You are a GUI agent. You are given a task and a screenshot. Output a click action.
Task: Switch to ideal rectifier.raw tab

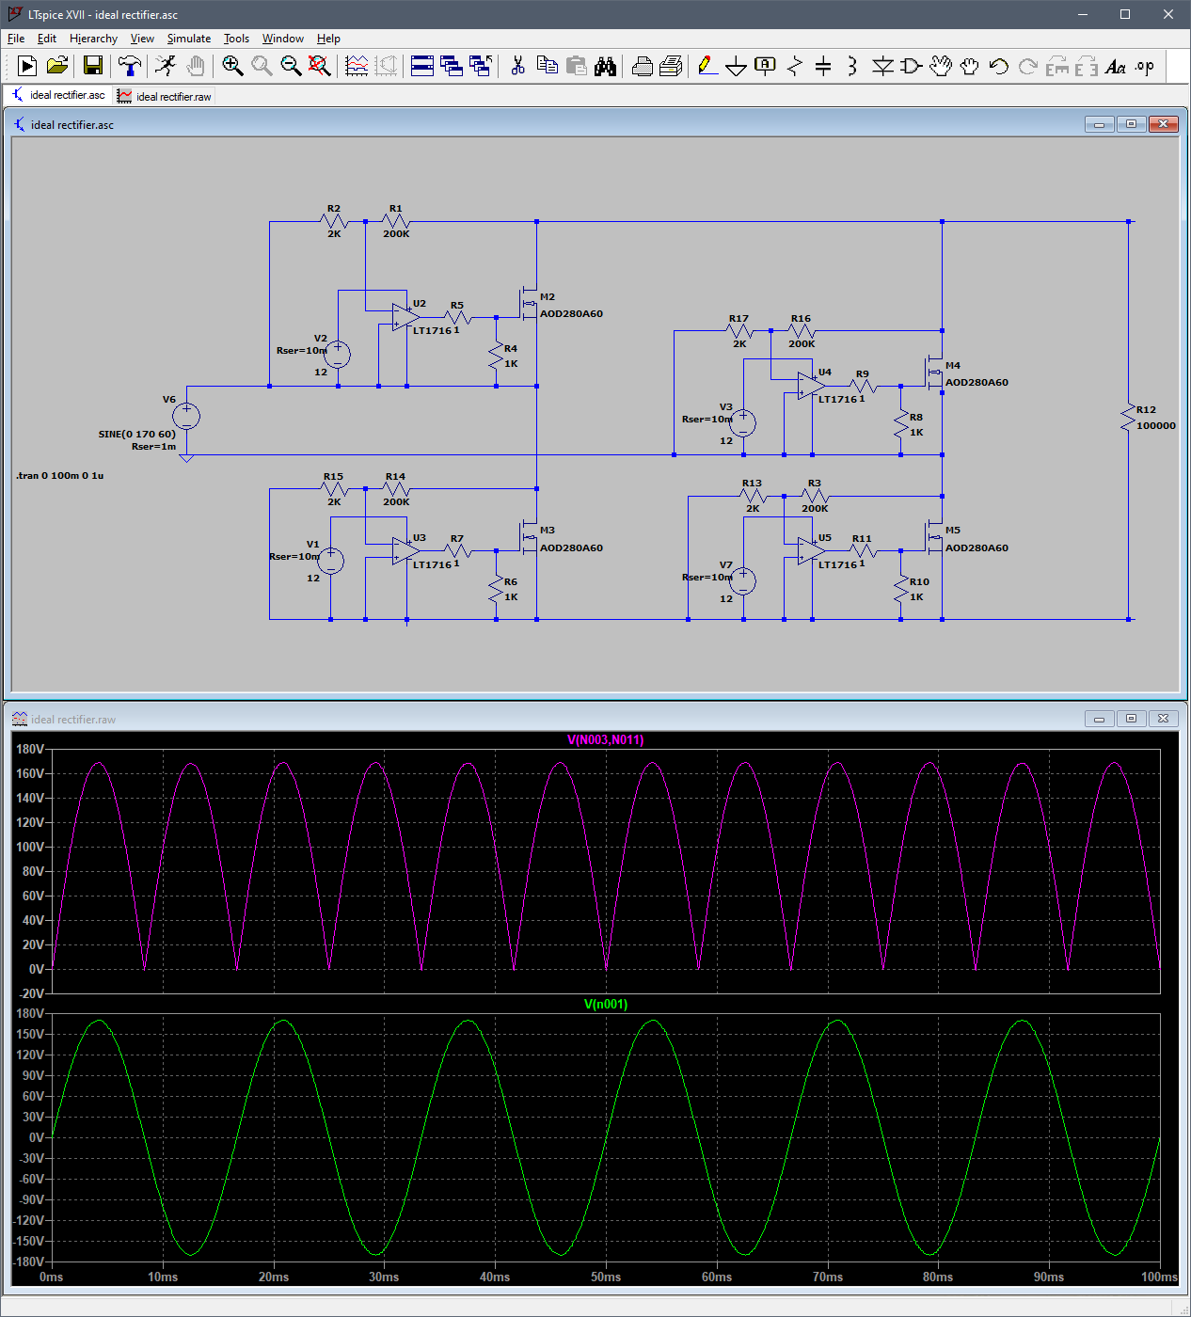tap(165, 96)
